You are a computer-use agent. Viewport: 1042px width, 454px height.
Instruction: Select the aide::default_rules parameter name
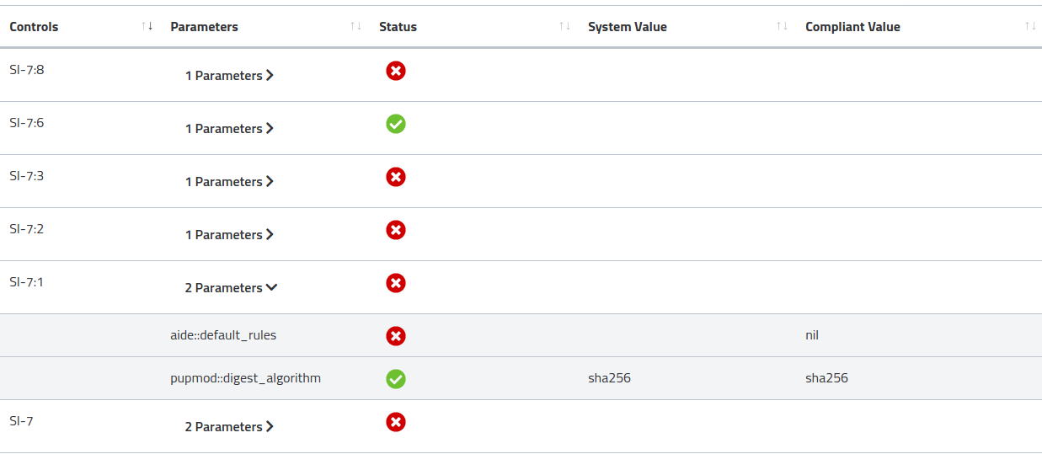pos(223,335)
